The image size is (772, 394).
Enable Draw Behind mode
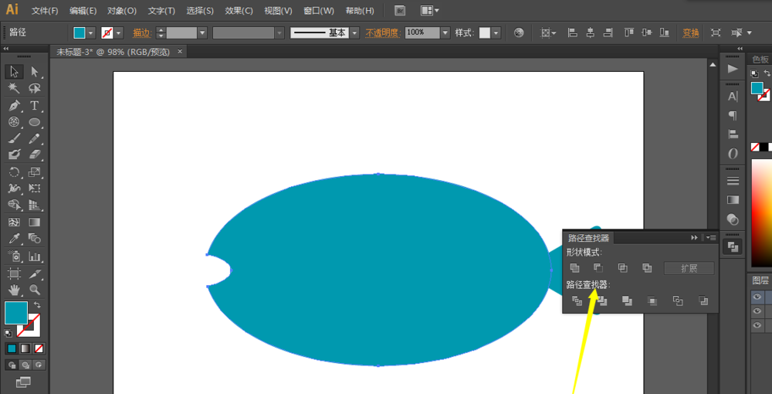(25, 365)
